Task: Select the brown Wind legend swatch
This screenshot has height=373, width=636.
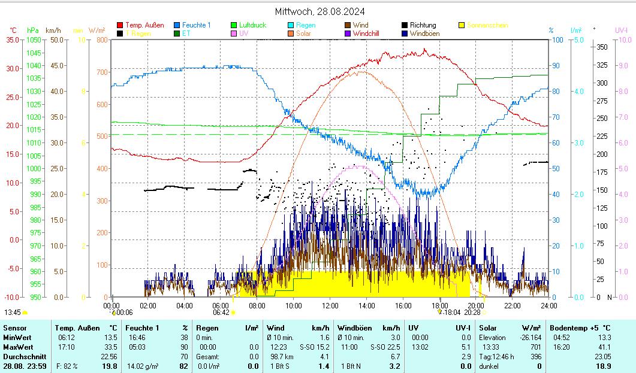Action: click(x=348, y=25)
